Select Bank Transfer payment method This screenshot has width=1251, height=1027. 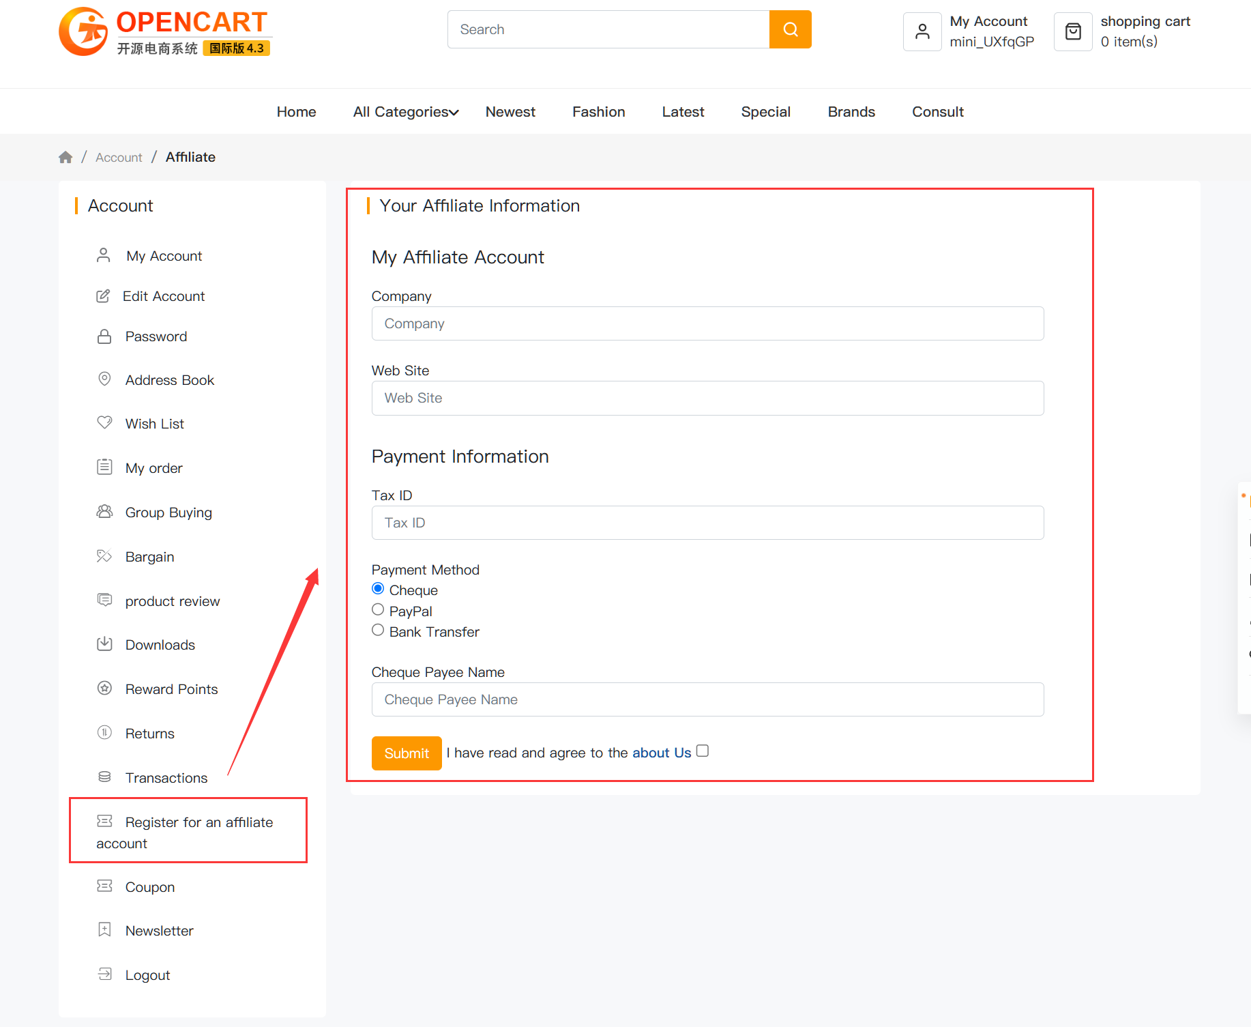point(378,631)
